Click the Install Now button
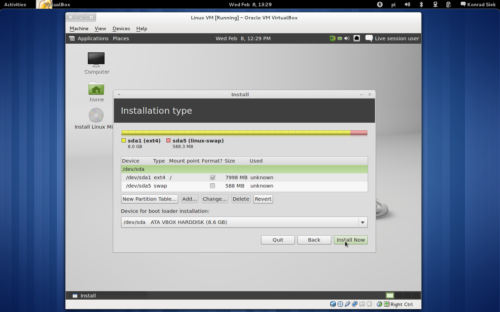 tap(351, 240)
